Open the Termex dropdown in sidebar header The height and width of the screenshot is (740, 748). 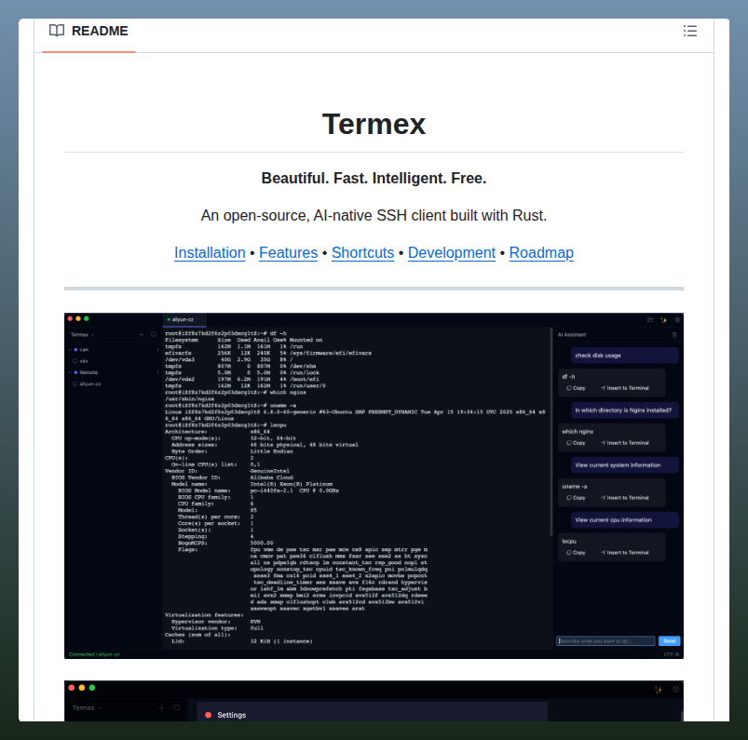tap(83, 335)
